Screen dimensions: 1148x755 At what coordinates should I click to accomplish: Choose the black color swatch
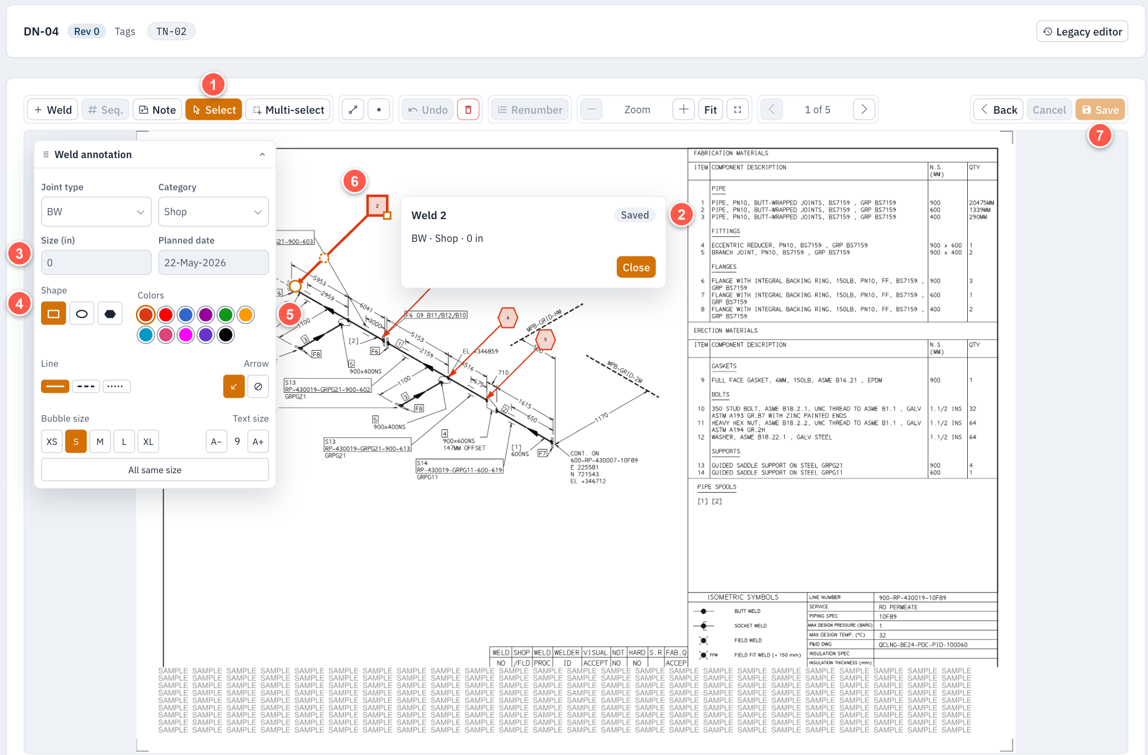pyautogui.click(x=226, y=335)
